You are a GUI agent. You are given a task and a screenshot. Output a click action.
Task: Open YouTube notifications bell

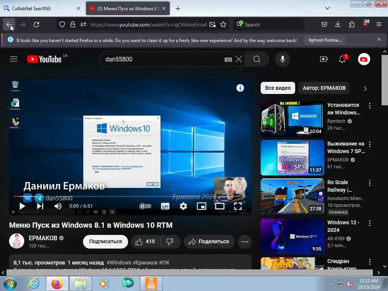[x=342, y=59]
